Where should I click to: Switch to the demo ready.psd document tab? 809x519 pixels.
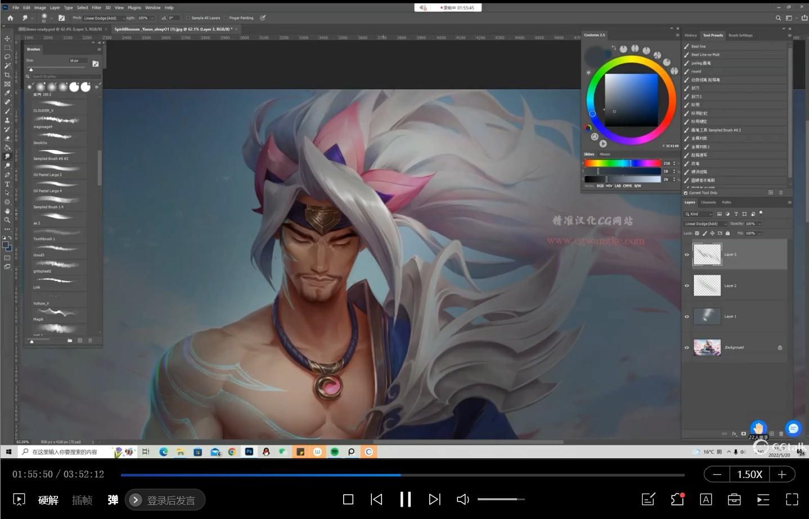tap(60, 29)
